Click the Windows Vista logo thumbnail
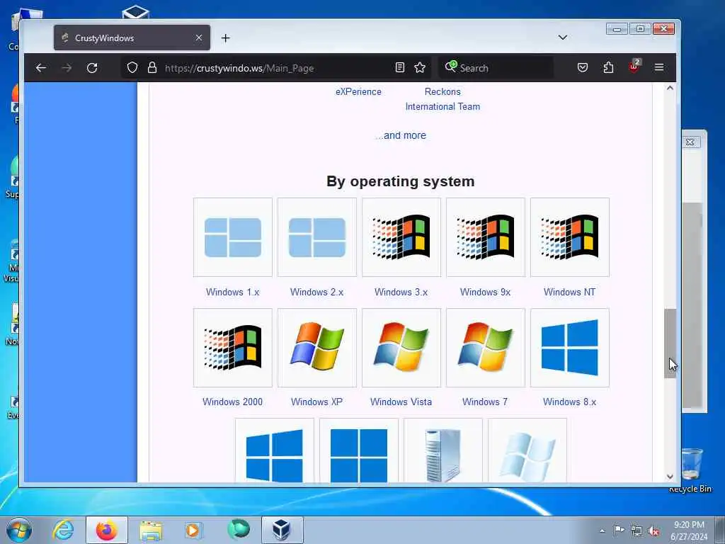The width and height of the screenshot is (725, 544). (x=401, y=347)
